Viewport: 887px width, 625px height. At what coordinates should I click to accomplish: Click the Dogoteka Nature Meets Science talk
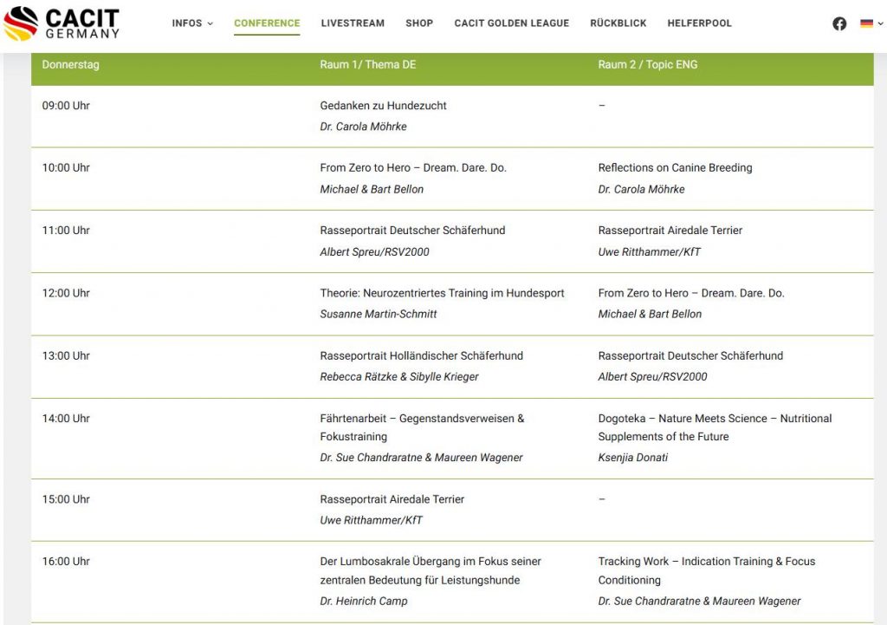714,419
